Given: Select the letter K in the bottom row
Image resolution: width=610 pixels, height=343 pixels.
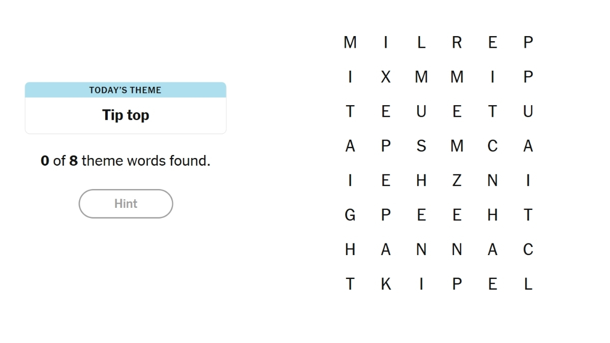Looking at the screenshot, I should (385, 284).
